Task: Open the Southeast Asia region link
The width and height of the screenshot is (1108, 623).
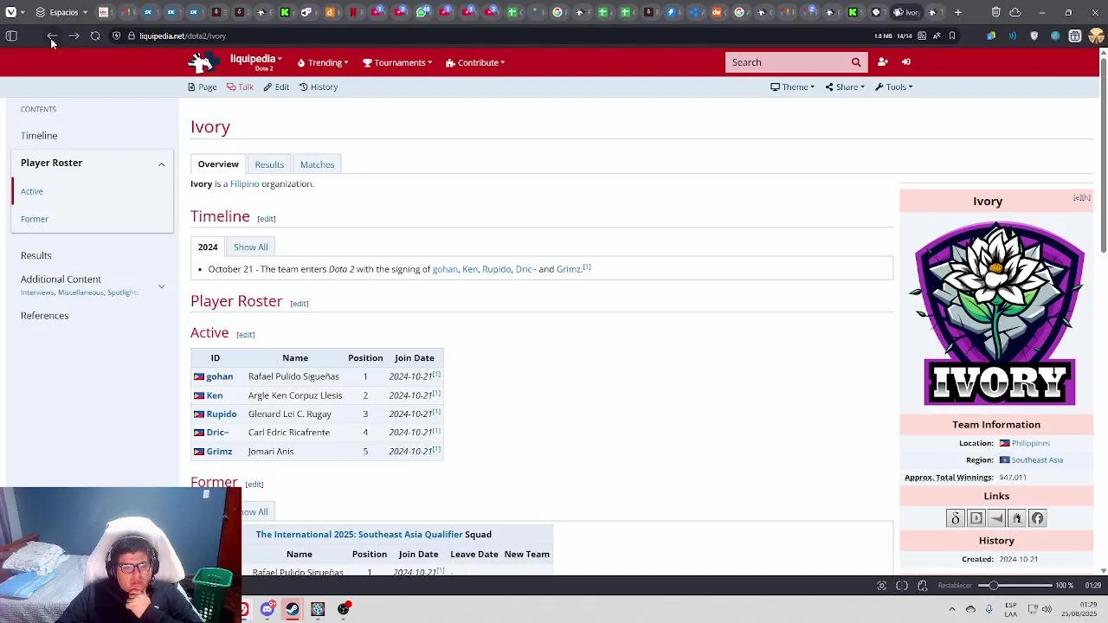Action: tap(1037, 460)
